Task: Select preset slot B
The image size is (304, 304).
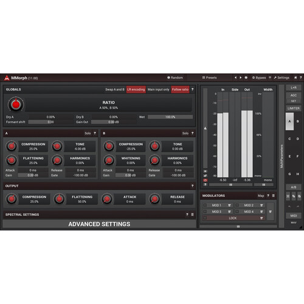Action: click(x=298, y=122)
